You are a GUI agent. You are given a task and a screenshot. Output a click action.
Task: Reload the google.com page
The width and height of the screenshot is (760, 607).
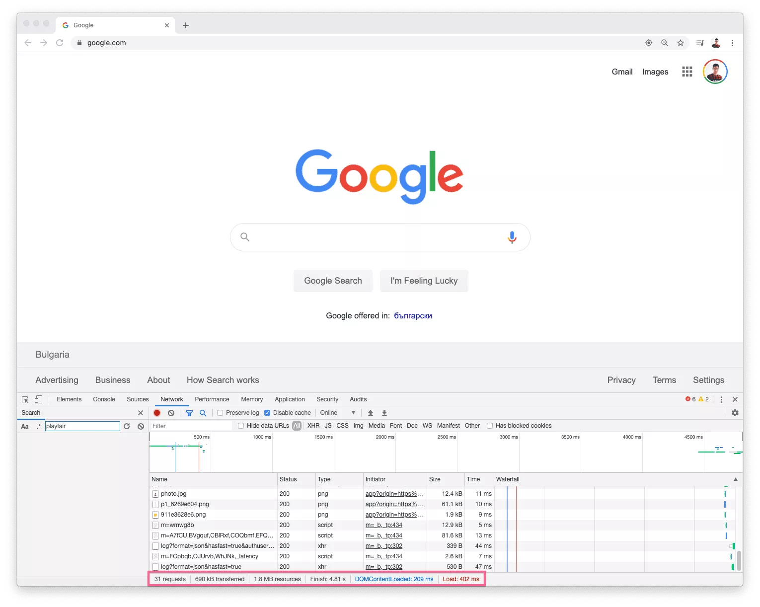click(x=60, y=43)
